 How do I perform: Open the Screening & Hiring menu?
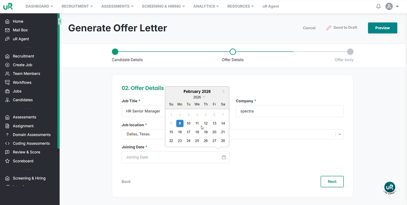163,6
